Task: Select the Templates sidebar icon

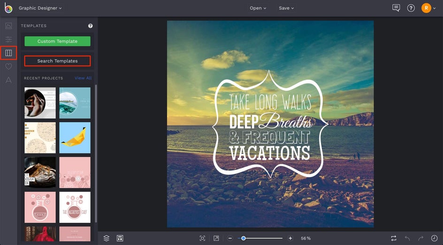Action: [x=8, y=53]
